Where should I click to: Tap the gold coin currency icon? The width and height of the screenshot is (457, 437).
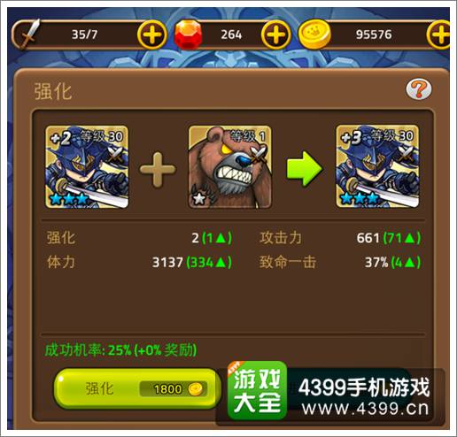click(314, 34)
